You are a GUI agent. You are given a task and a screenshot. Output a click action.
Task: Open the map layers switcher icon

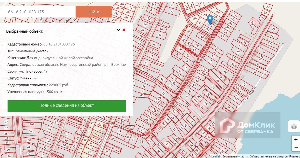point(294,126)
